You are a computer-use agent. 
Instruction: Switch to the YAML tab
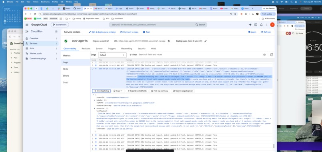pyautogui.click(x=153, y=49)
